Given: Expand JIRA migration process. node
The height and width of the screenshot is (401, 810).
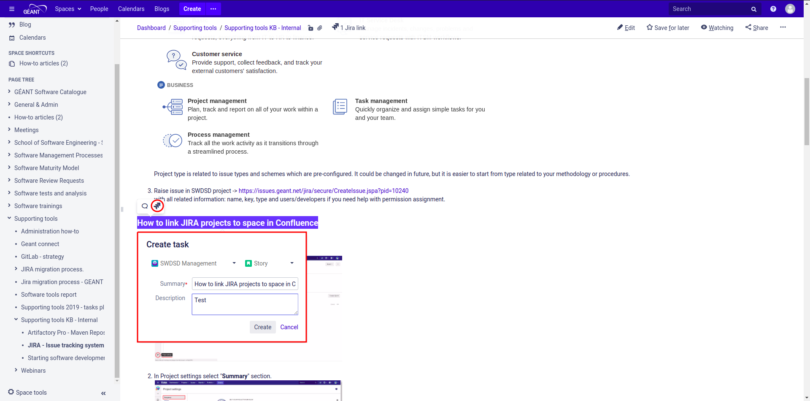Looking at the screenshot, I should (x=16, y=269).
